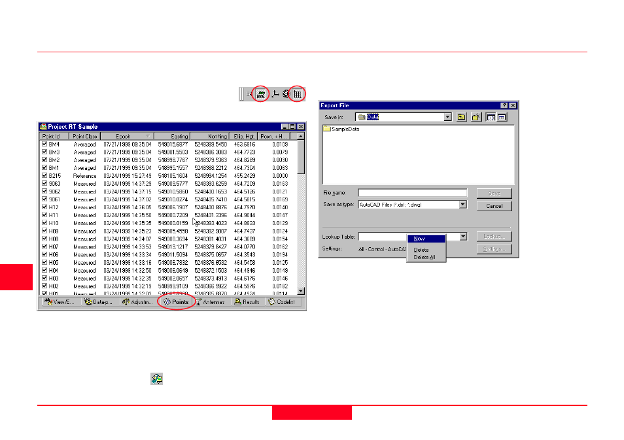Sort by the Point Class column header
624x440 pixels.
pos(85,136)
